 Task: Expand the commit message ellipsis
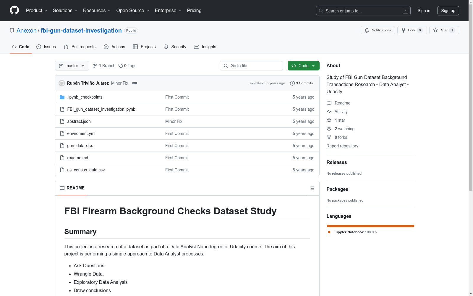click(x=135, y=83)
